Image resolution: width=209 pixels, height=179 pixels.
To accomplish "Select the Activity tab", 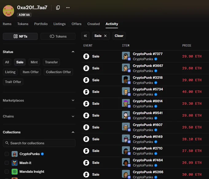I will point(112,24).
